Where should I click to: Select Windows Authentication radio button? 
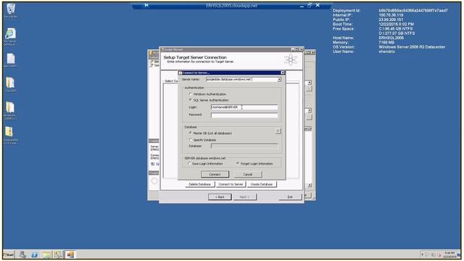tap(191, 94)
